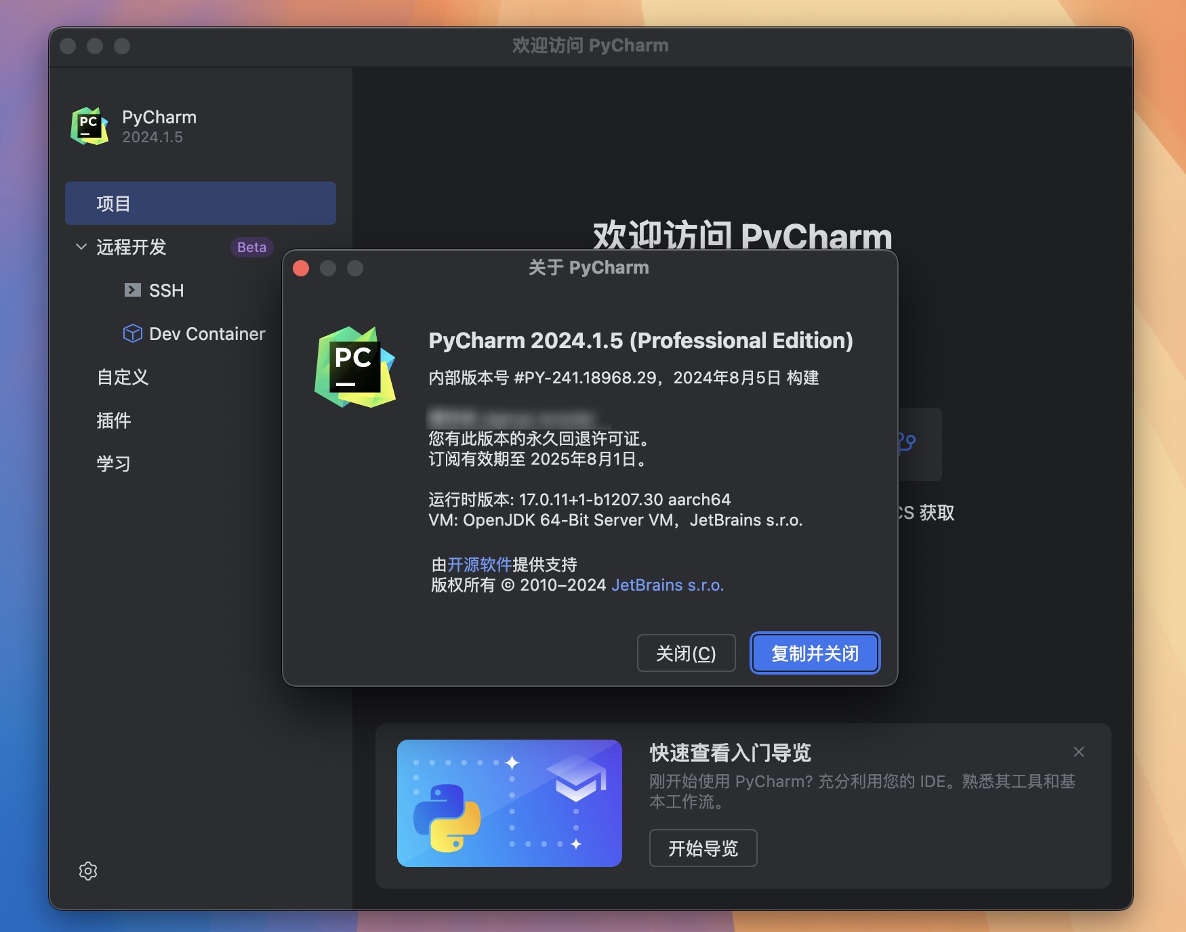Viewport: 1186px width, 932px height.
Task: Switch to the 插件 tab
Action: point(114,420)
